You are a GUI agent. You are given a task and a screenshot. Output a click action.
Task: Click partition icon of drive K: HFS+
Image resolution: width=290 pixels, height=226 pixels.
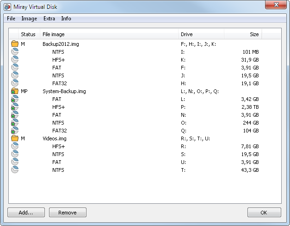click(x=15, y=60)
